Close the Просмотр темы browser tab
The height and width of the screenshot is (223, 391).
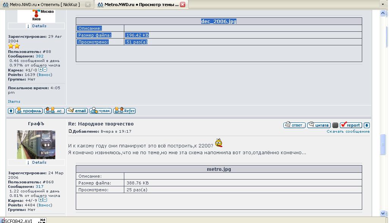click(183, 5)
